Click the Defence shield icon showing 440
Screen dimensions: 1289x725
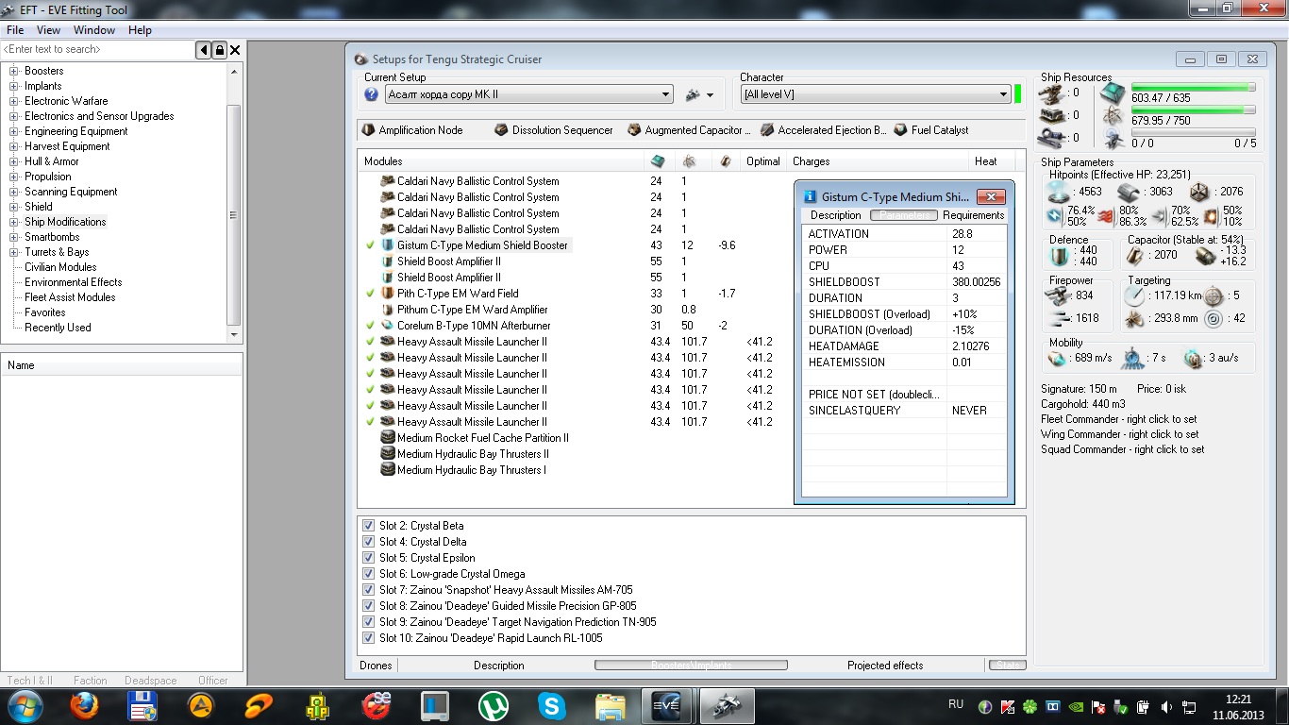[x=1060, y=255]
